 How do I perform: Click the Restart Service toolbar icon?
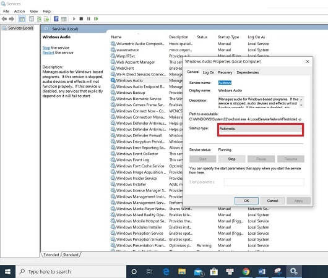point(96,19)
